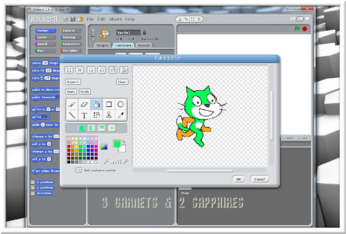The height and width of the screenshot is (234, 346).
Task: Select the Stamp tool
Action: (x=109, y=115)
